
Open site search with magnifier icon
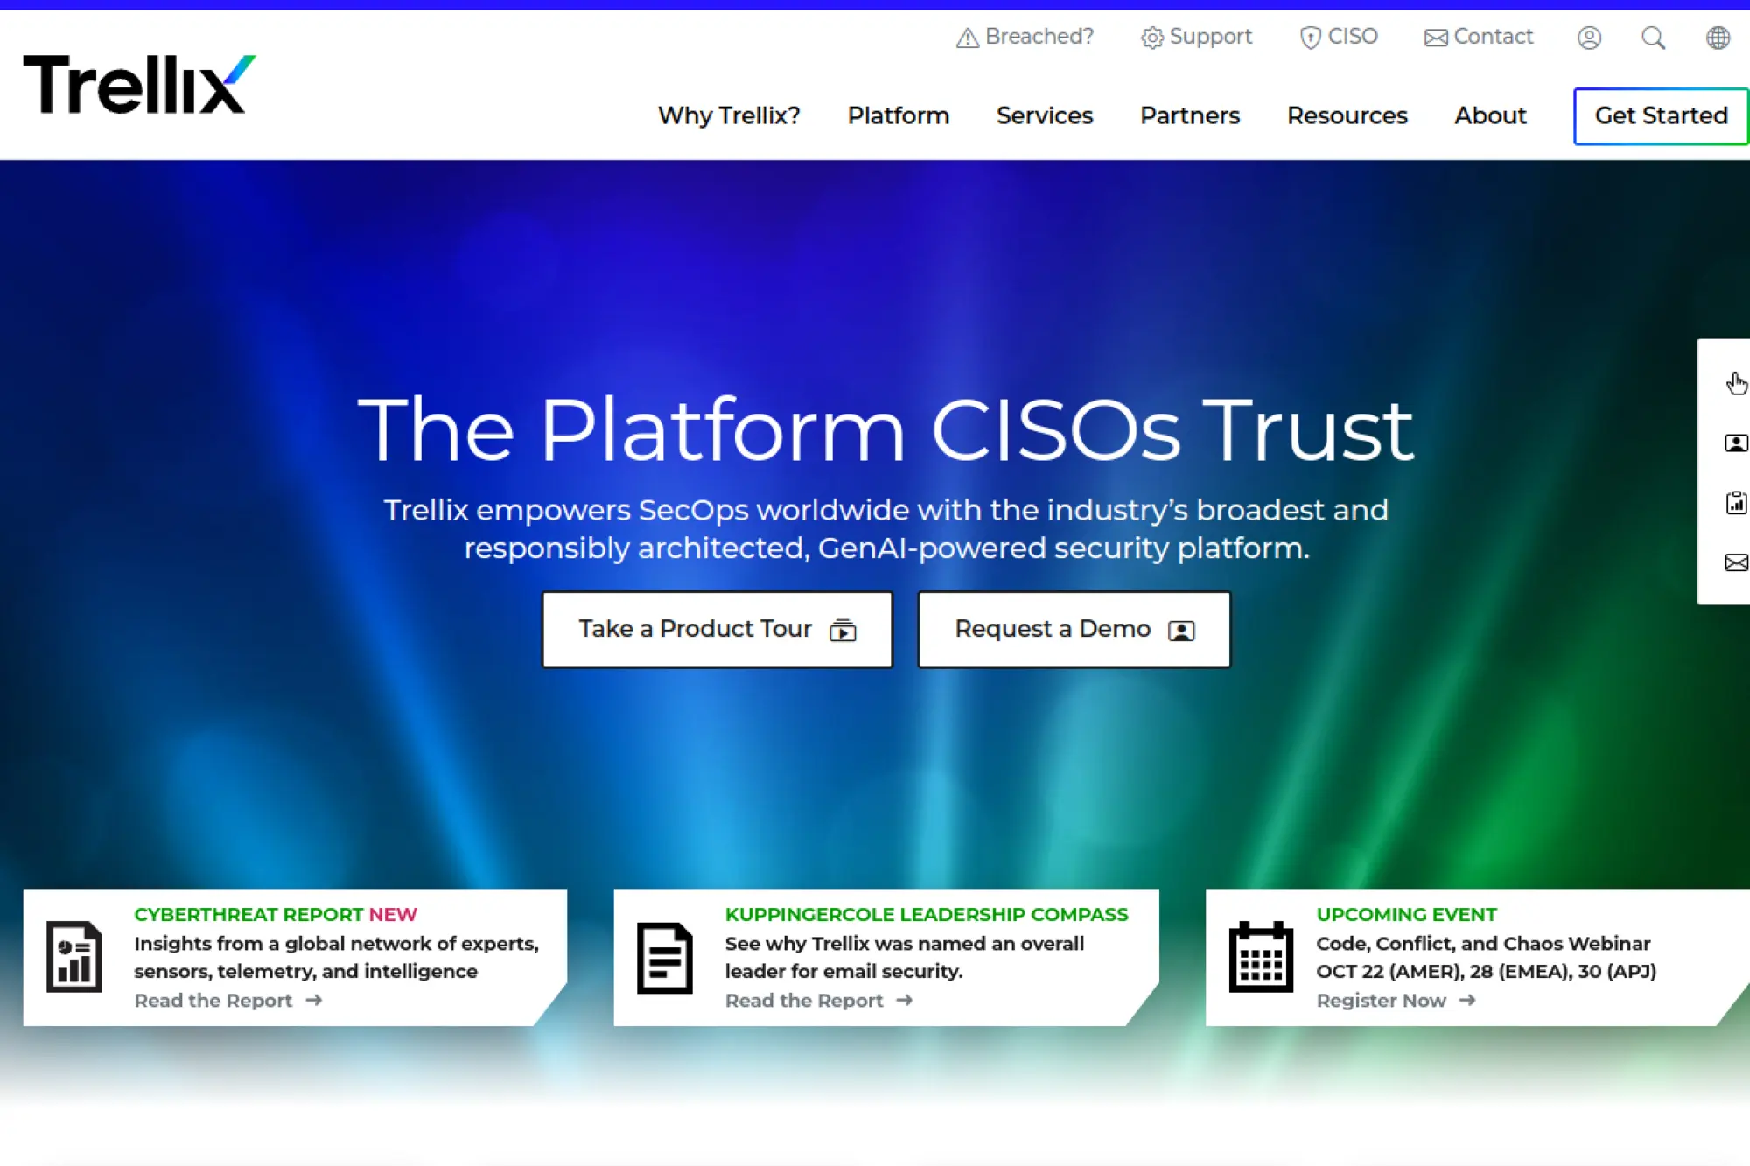(1653, 38)
